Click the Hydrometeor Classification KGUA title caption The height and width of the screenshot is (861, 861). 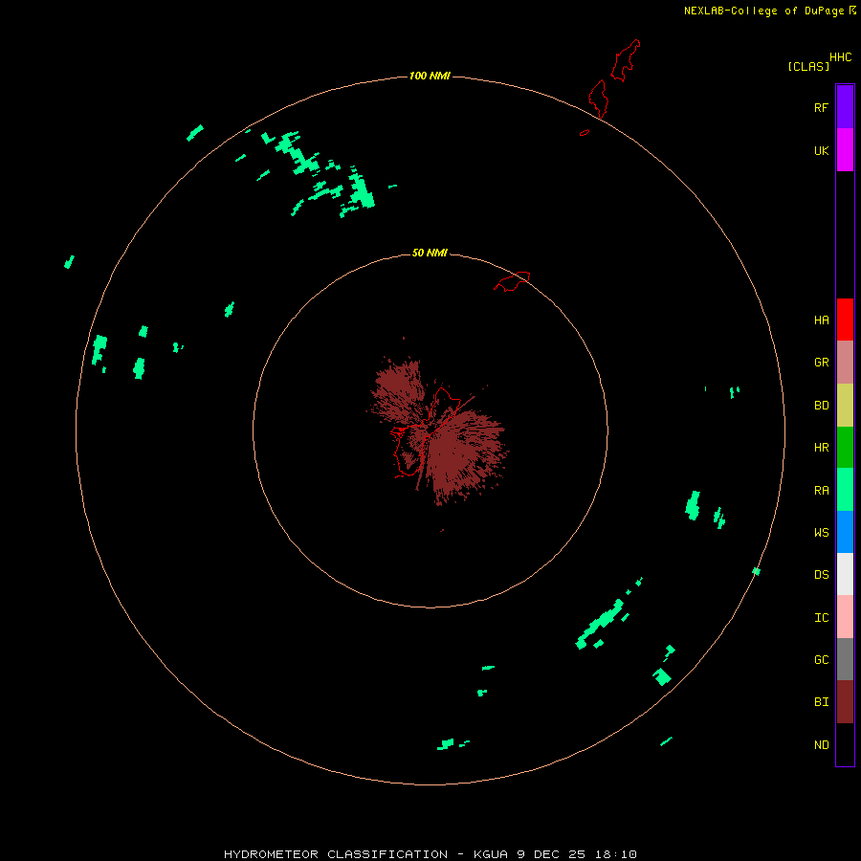tap(430, 854)
